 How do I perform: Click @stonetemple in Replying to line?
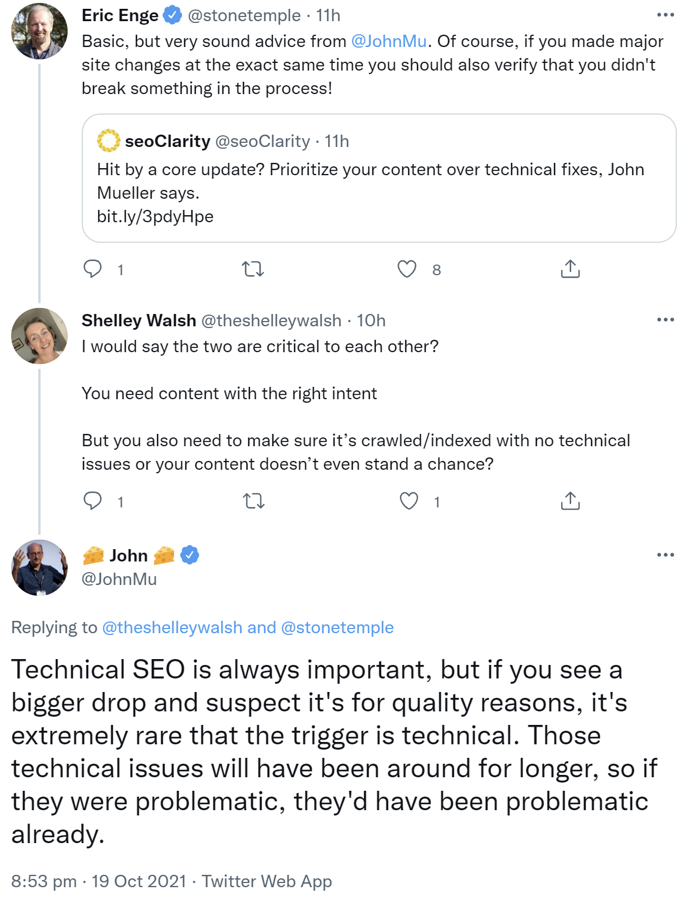point(338,627)
